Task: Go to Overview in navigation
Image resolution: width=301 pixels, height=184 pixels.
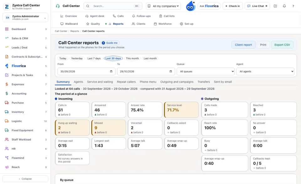Action: pos(69,16)
